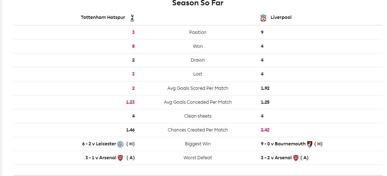Click the Position row label
The image size is (387, 176).
tap(198, 32)
